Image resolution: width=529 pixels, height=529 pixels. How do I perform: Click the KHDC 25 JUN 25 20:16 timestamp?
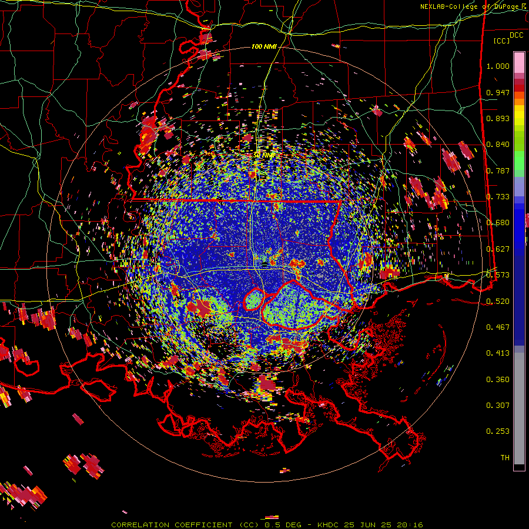(370, 525)
